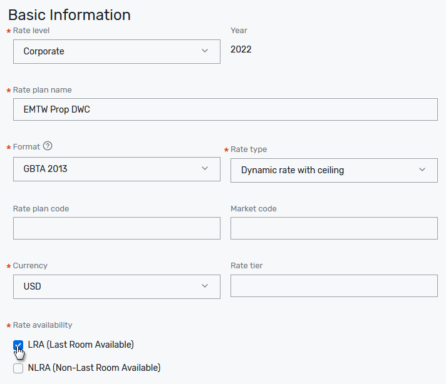Image resolution: width=446 pixels, height=384 pixels.
Task: Expand the Rate type dropdown chevron
Action: pos(422,170)
